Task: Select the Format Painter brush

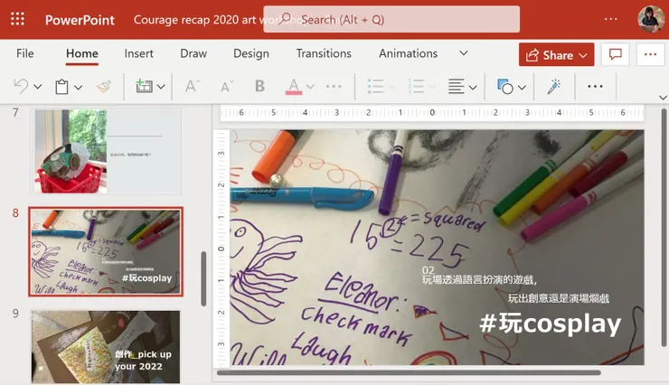Action: click(104, 87)
